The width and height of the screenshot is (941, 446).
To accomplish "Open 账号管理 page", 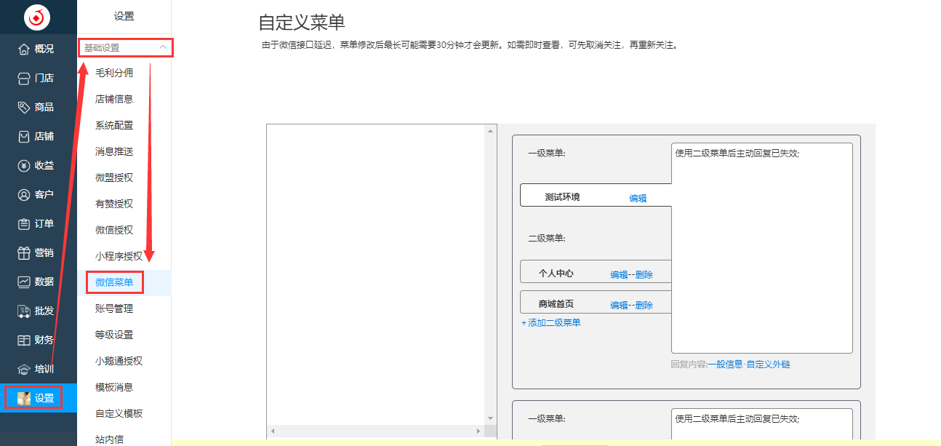I will point(114,308).
